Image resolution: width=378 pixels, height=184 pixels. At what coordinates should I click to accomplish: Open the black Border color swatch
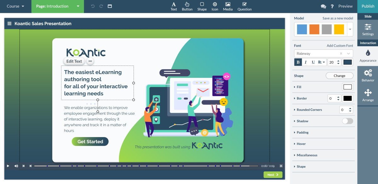click(348, 98)
